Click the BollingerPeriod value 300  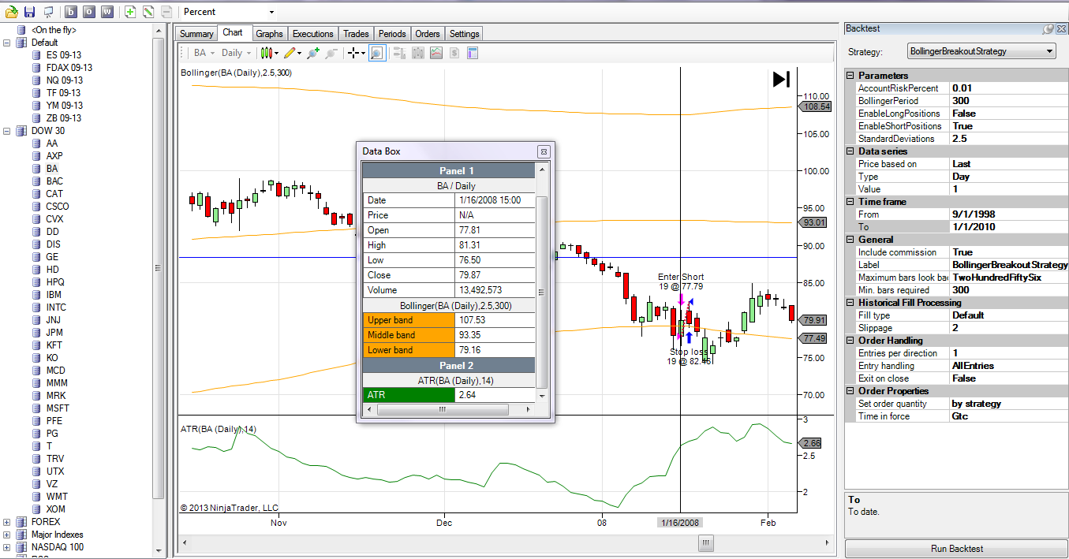click(1008, 101)
